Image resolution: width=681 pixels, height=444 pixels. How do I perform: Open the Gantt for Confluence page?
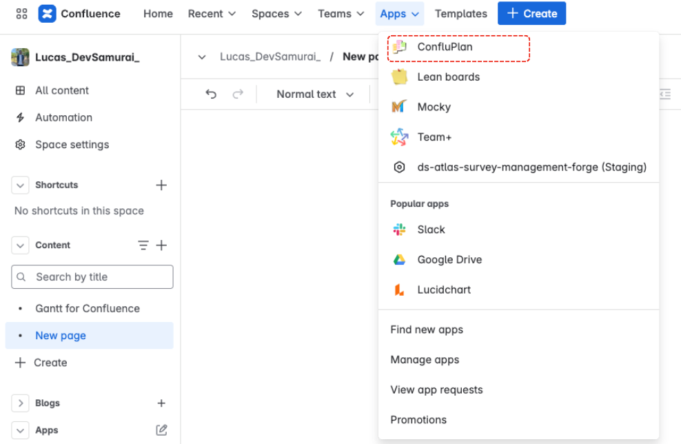point(90,308)
